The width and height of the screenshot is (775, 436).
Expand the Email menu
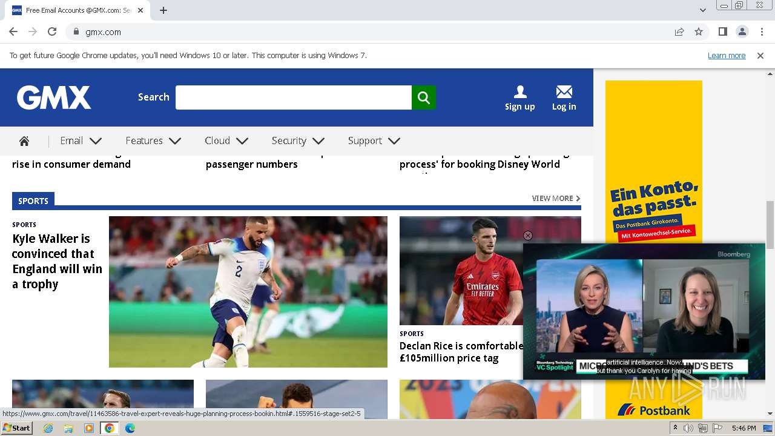click(x=81, y=141)
